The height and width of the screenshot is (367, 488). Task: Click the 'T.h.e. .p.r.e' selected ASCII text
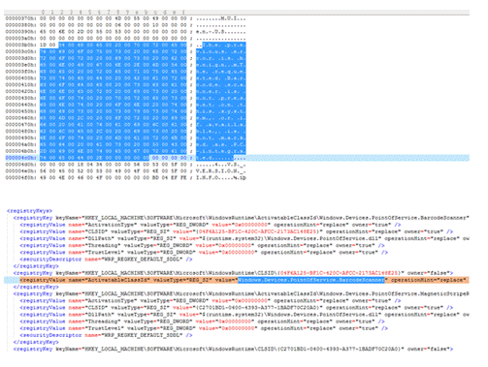[x=224, y=45]
